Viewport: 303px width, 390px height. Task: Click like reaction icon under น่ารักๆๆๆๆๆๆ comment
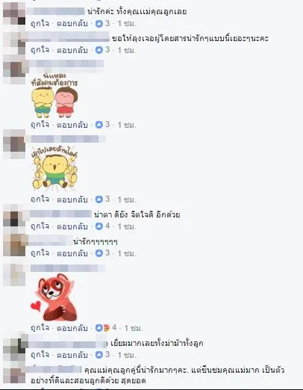[x=99, y=253]
